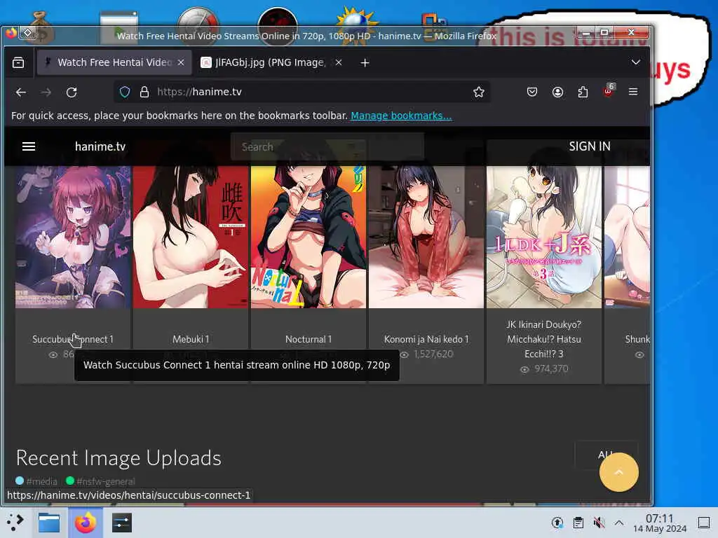The width and height of the screenshot is (718, 538).
Task: Open the updates notifier in the system tray
Action: coord(557,523)
